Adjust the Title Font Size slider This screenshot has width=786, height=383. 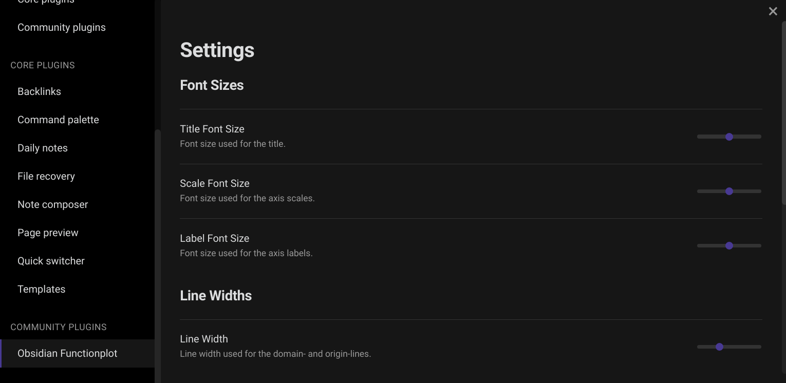[x=729, y=137]
